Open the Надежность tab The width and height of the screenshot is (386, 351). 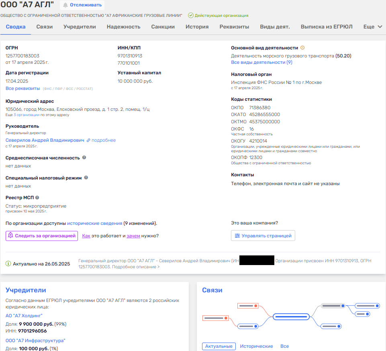(x=124, y=27)
